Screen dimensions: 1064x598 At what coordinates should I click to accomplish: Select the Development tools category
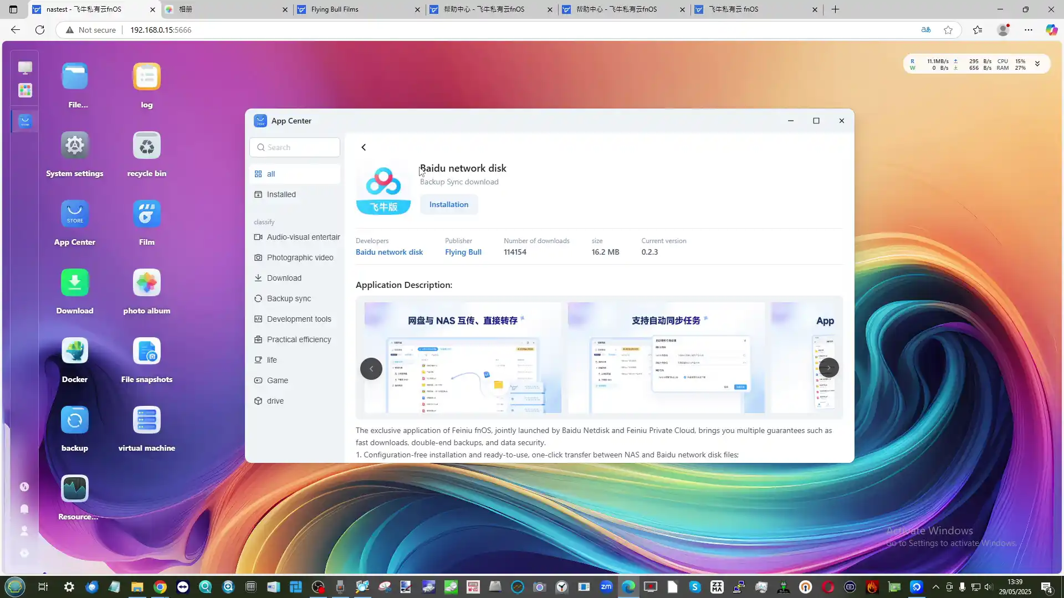(295, 319)
